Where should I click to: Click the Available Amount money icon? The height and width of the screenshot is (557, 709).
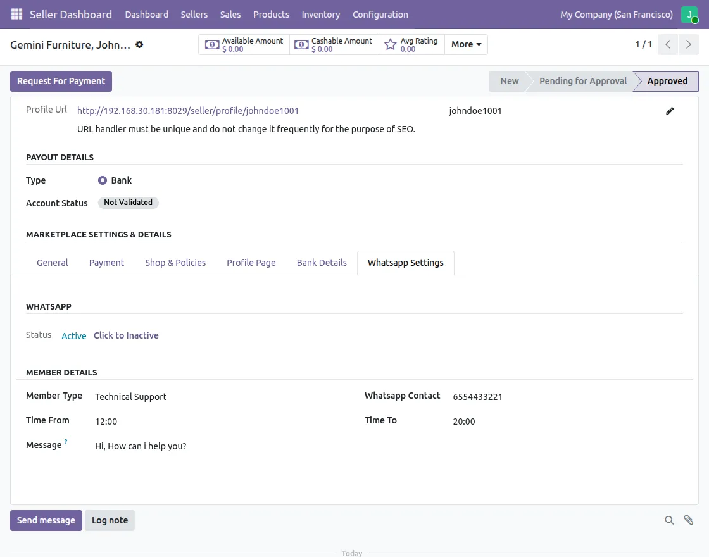(212, 45)
